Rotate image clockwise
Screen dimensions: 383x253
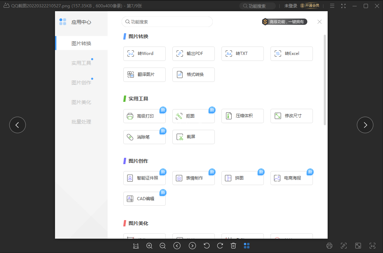coord(220,246)
